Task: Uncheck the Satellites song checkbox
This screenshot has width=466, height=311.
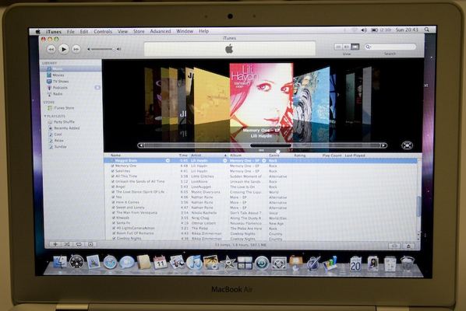Action: click(113, 171)
